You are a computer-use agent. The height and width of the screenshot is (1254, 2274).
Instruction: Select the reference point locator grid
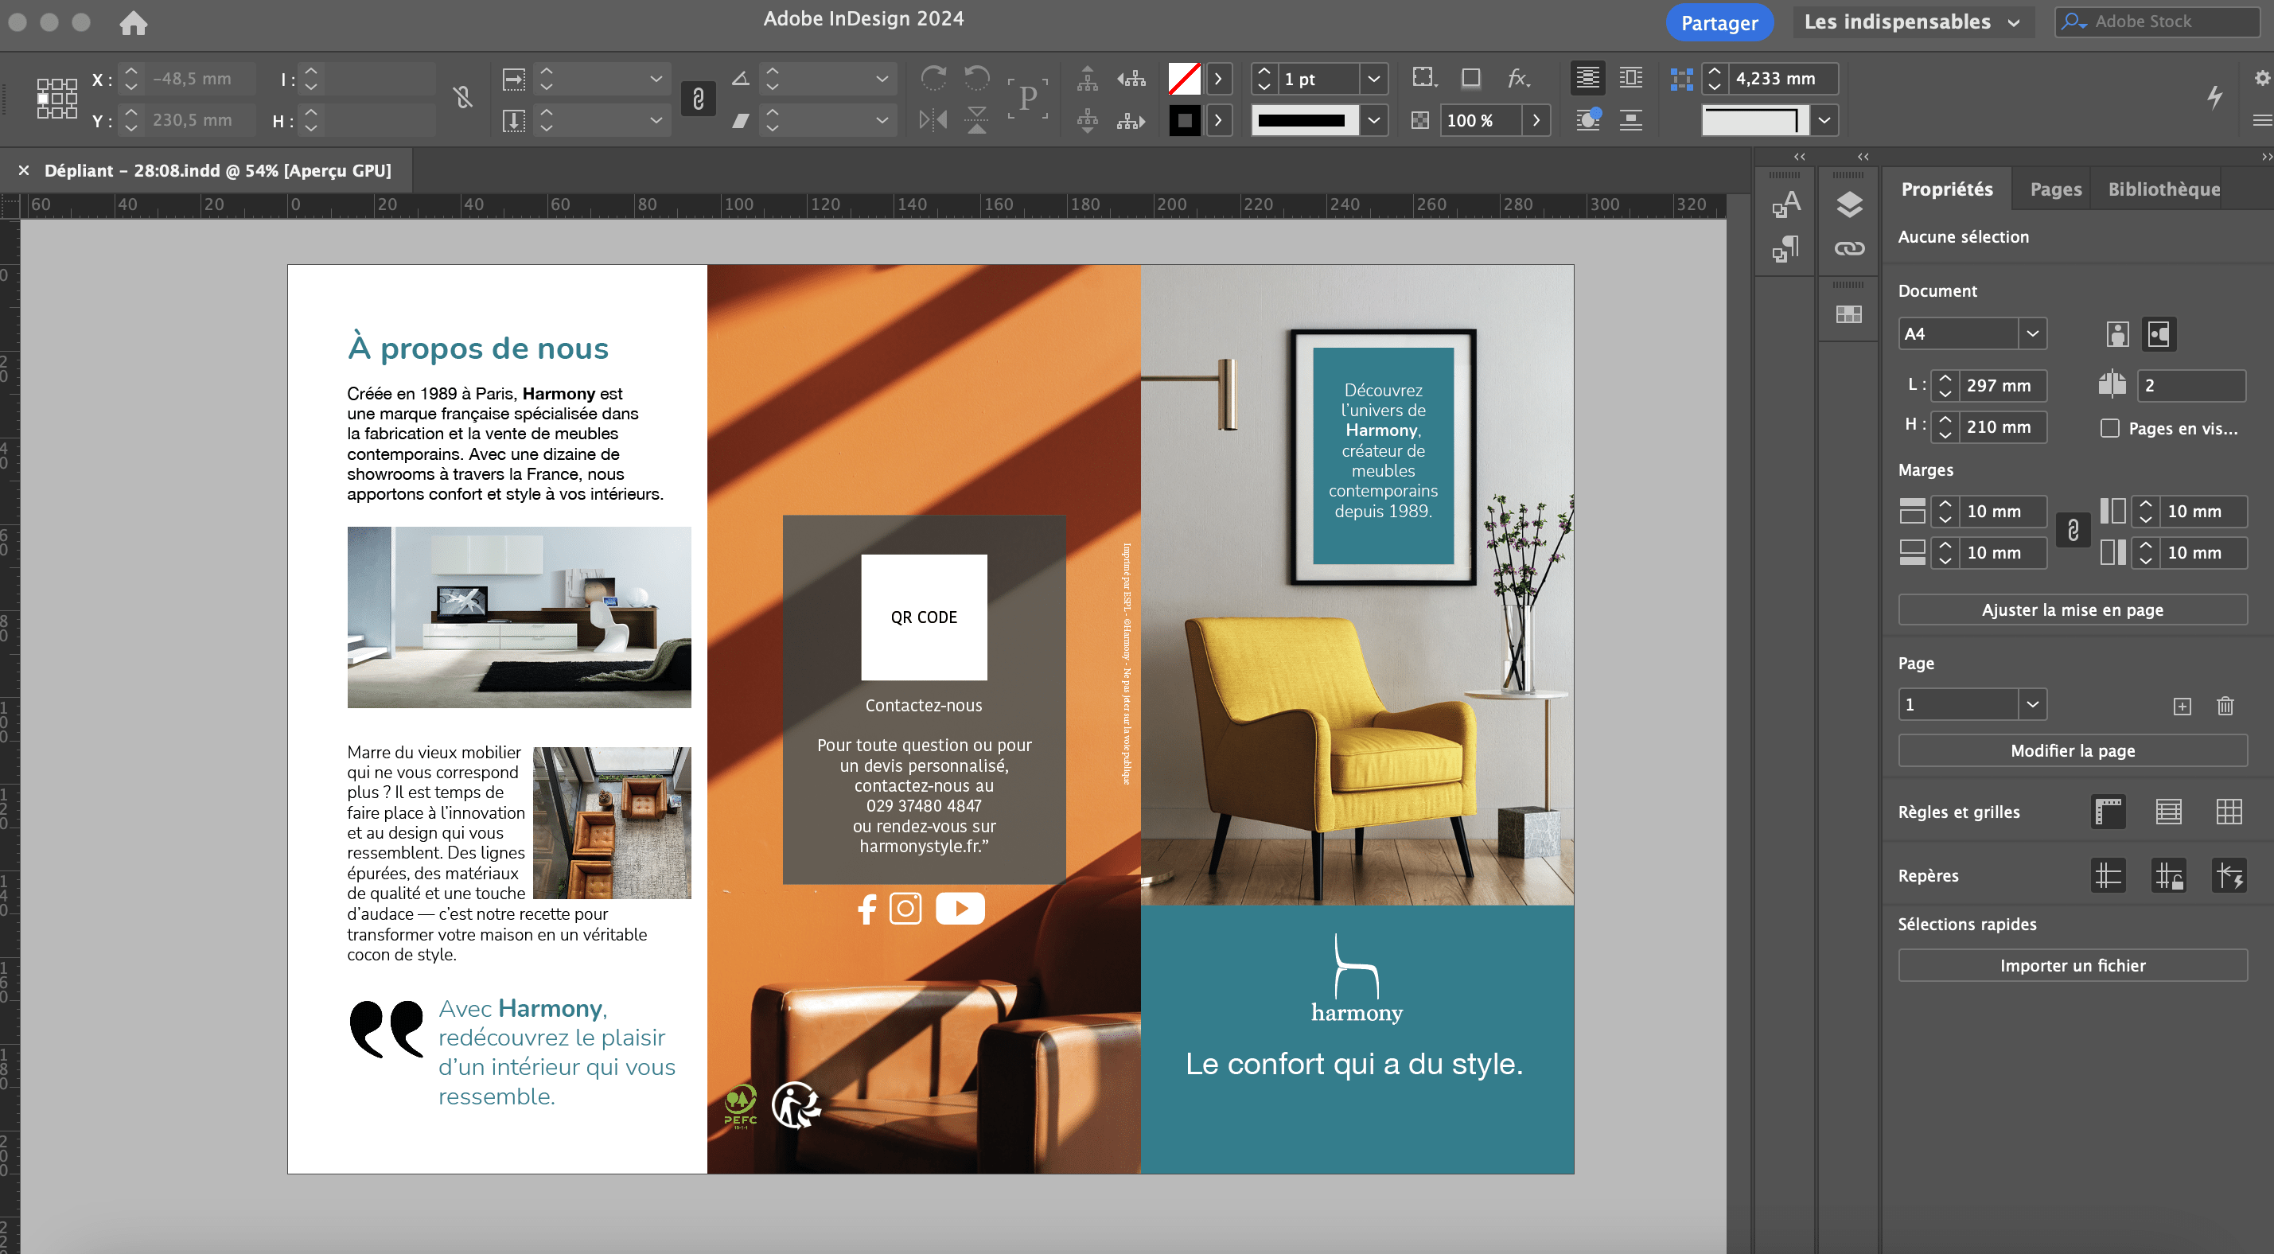coord(56,99)
